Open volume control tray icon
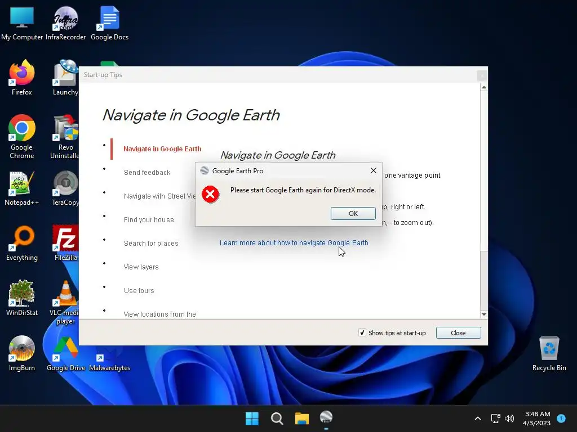Viewport: 577px width, 432px height. [509, 418]
